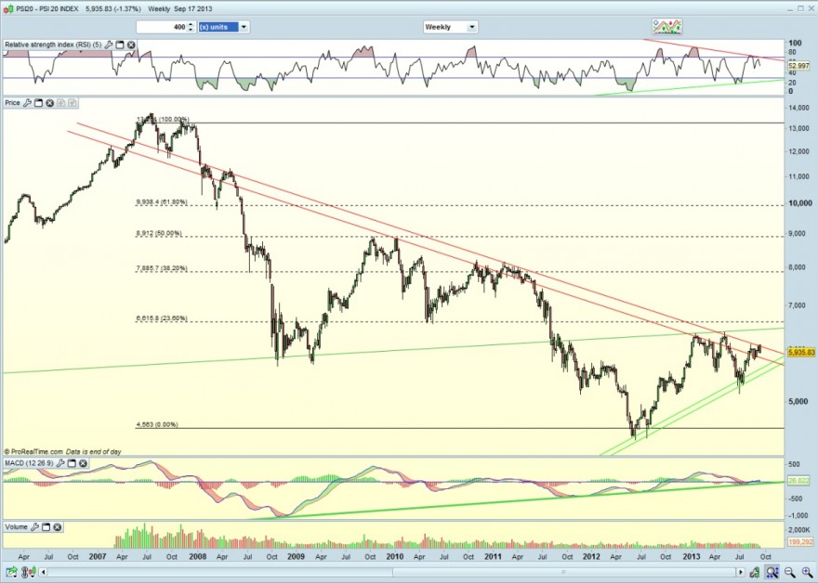Click the 52.997 RSI value tag
818x583 pixels.
(798, 66)
